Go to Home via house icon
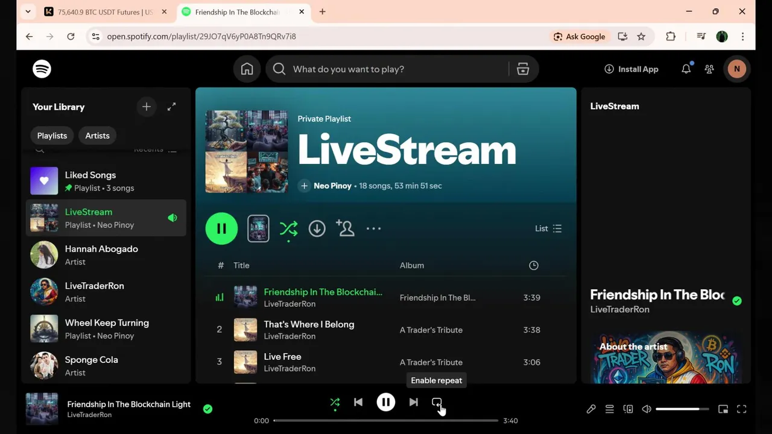The width and height of the screenshot is (772, 434). (247, 69)
